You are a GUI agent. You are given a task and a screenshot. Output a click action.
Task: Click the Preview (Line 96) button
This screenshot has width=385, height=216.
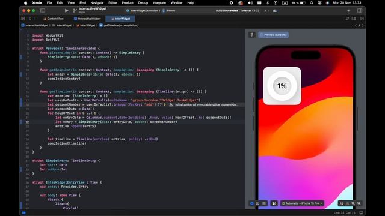coord(273,35)
